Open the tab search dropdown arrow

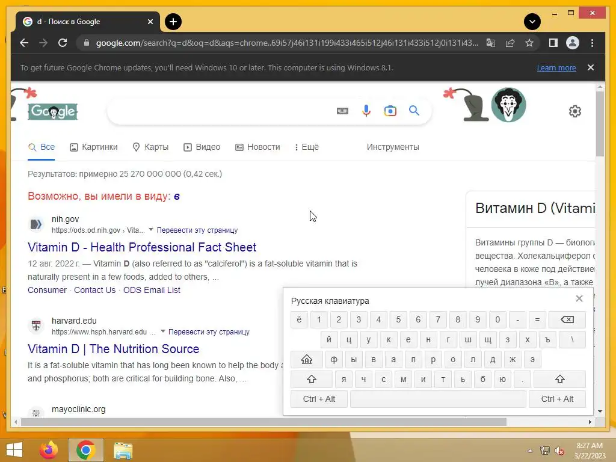point(532,22)
